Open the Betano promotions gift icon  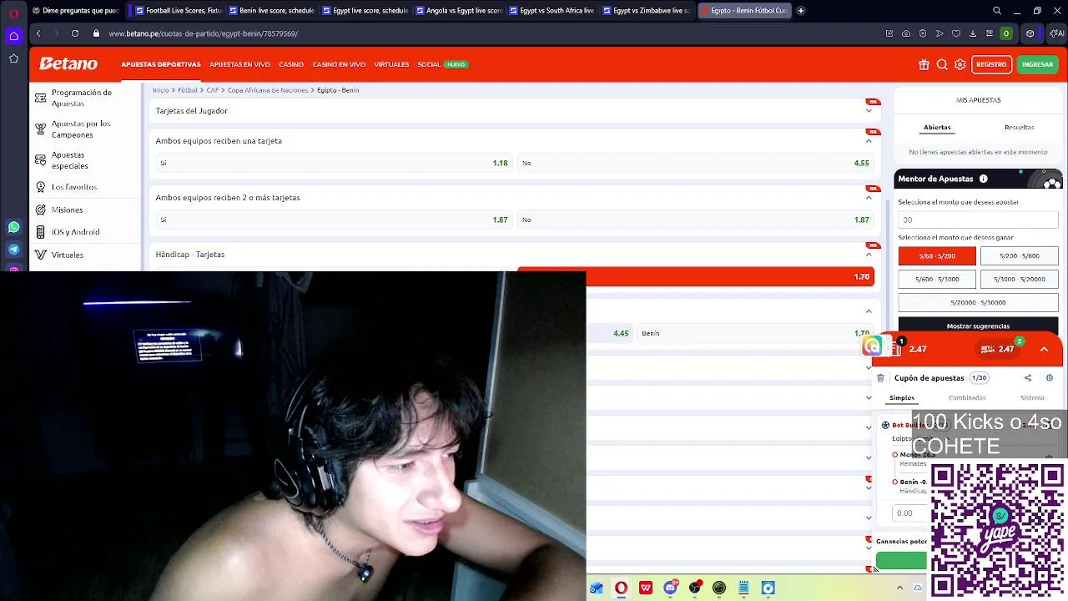tap(924, 64)
